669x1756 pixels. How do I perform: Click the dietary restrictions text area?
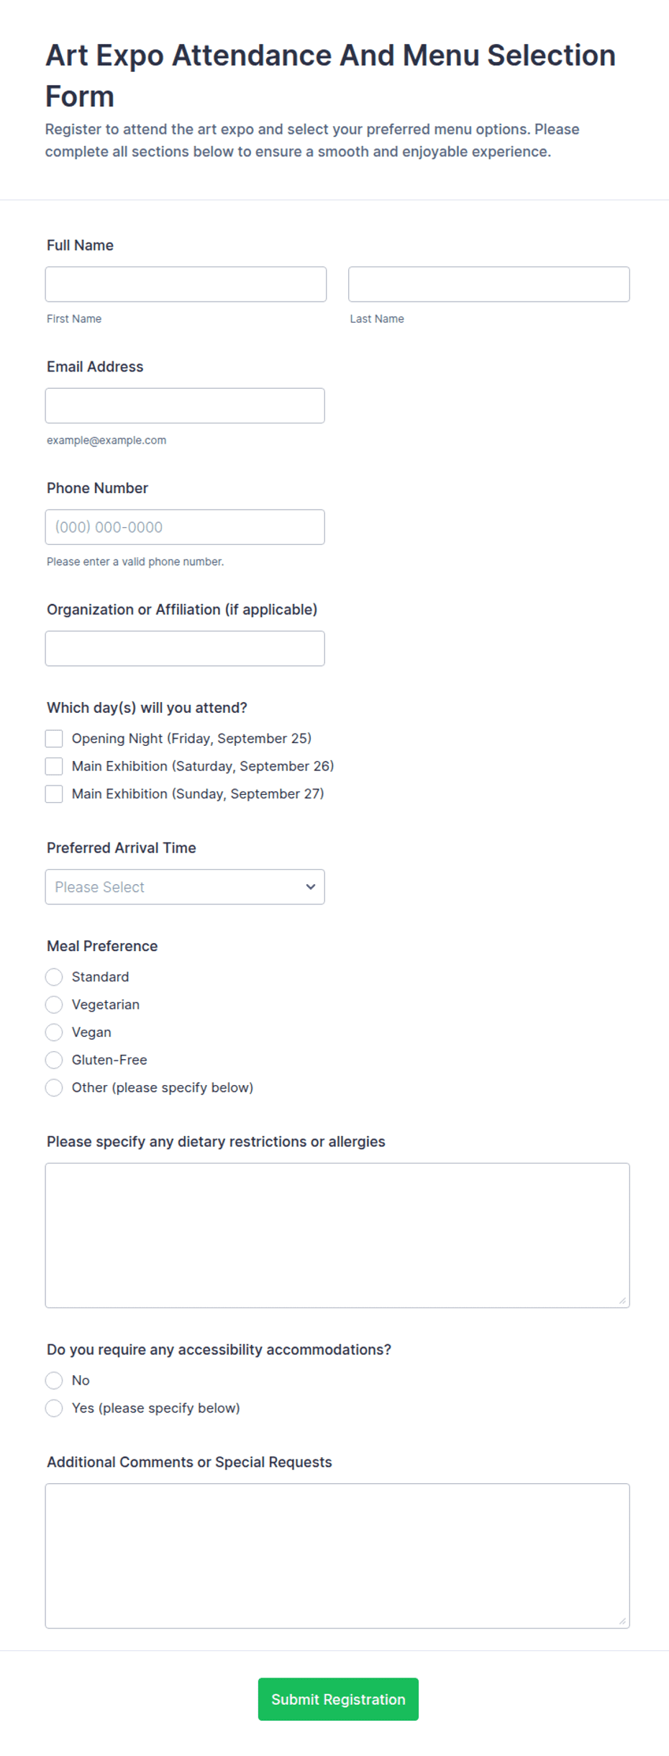[337, 1235]
